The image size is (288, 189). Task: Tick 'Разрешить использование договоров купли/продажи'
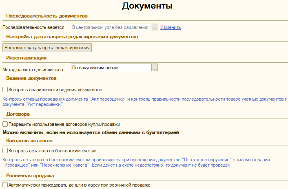point(5,124)
